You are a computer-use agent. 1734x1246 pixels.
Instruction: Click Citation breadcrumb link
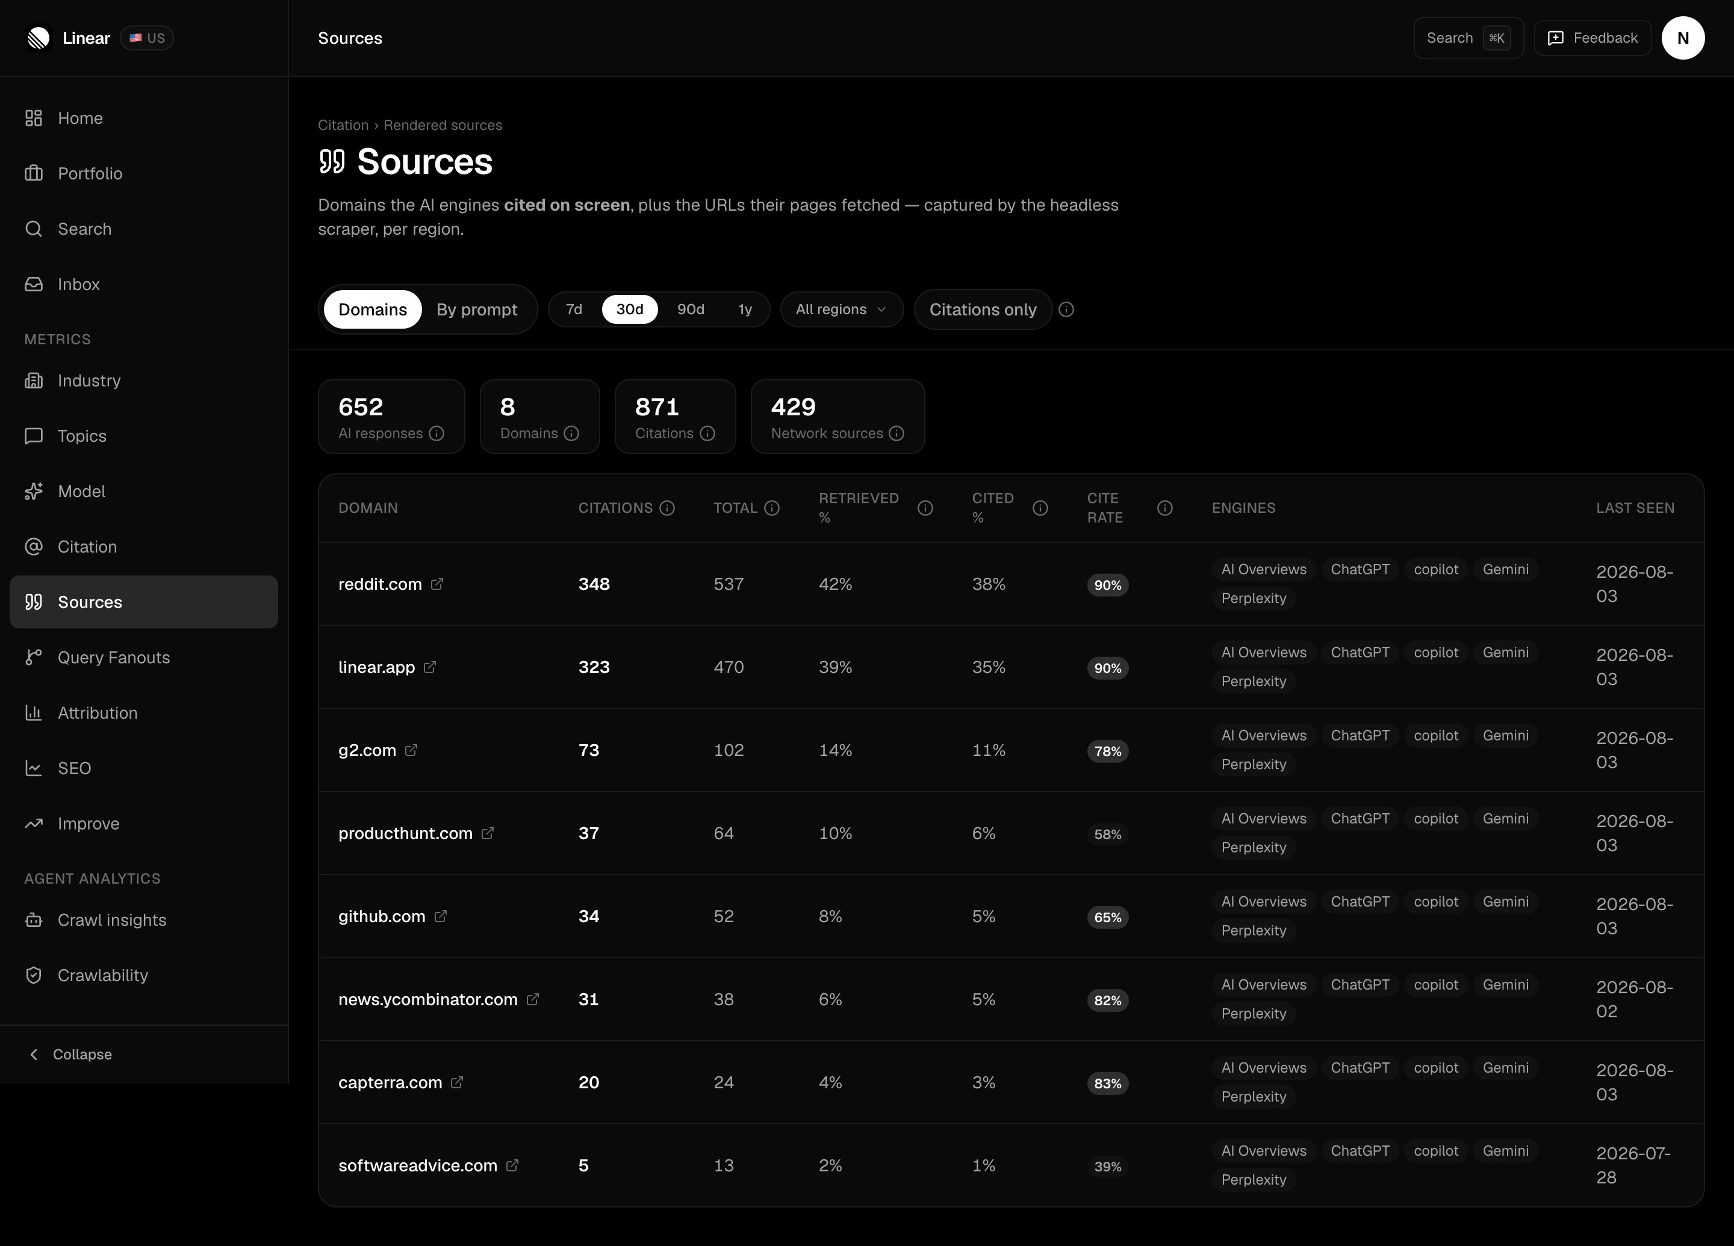[343, 125]
